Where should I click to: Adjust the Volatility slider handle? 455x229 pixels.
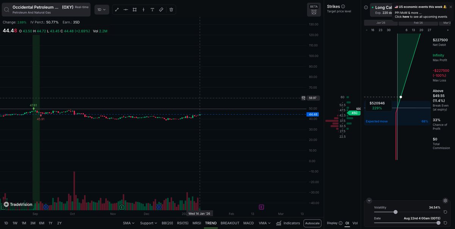click(395, 212)
